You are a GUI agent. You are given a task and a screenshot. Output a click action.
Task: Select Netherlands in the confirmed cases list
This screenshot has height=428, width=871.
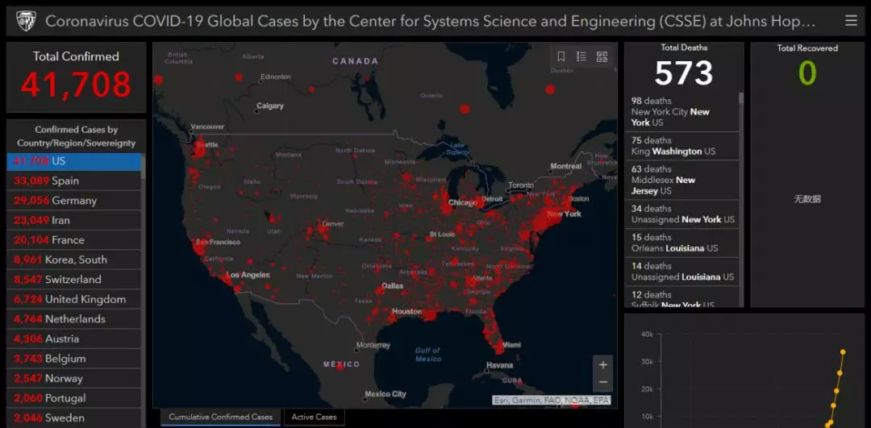coord(74,318)
